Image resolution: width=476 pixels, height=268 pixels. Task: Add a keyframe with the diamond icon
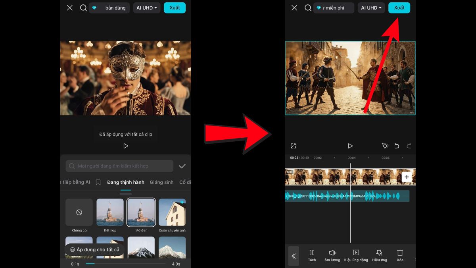385,146
